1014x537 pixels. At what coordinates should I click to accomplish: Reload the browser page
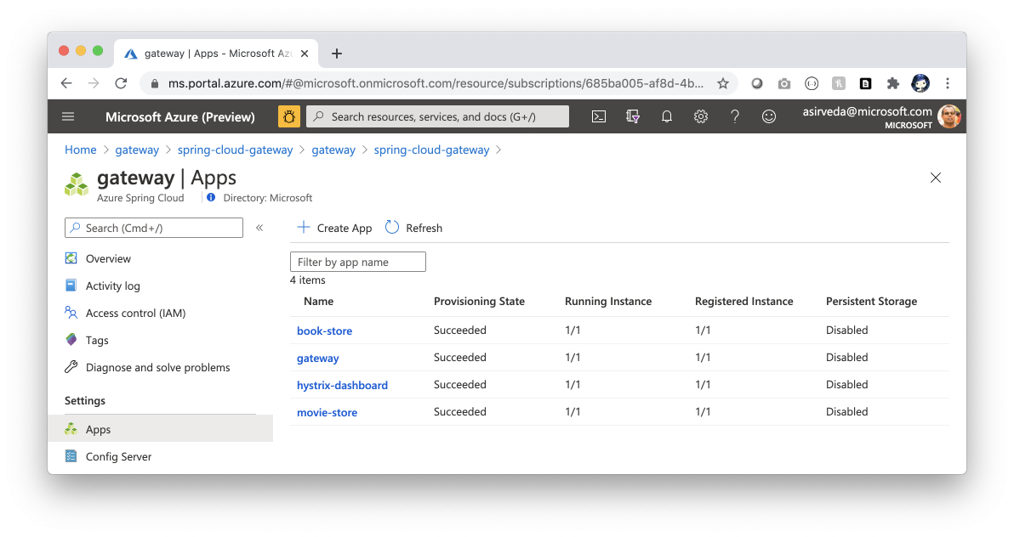(121, 83)
